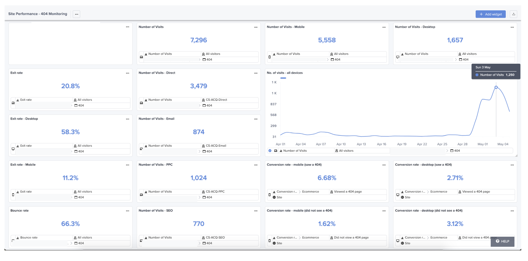The image size is (528, 261).
Task: Open Number of Visits - Direct widget options
Action: click(256, 73)
